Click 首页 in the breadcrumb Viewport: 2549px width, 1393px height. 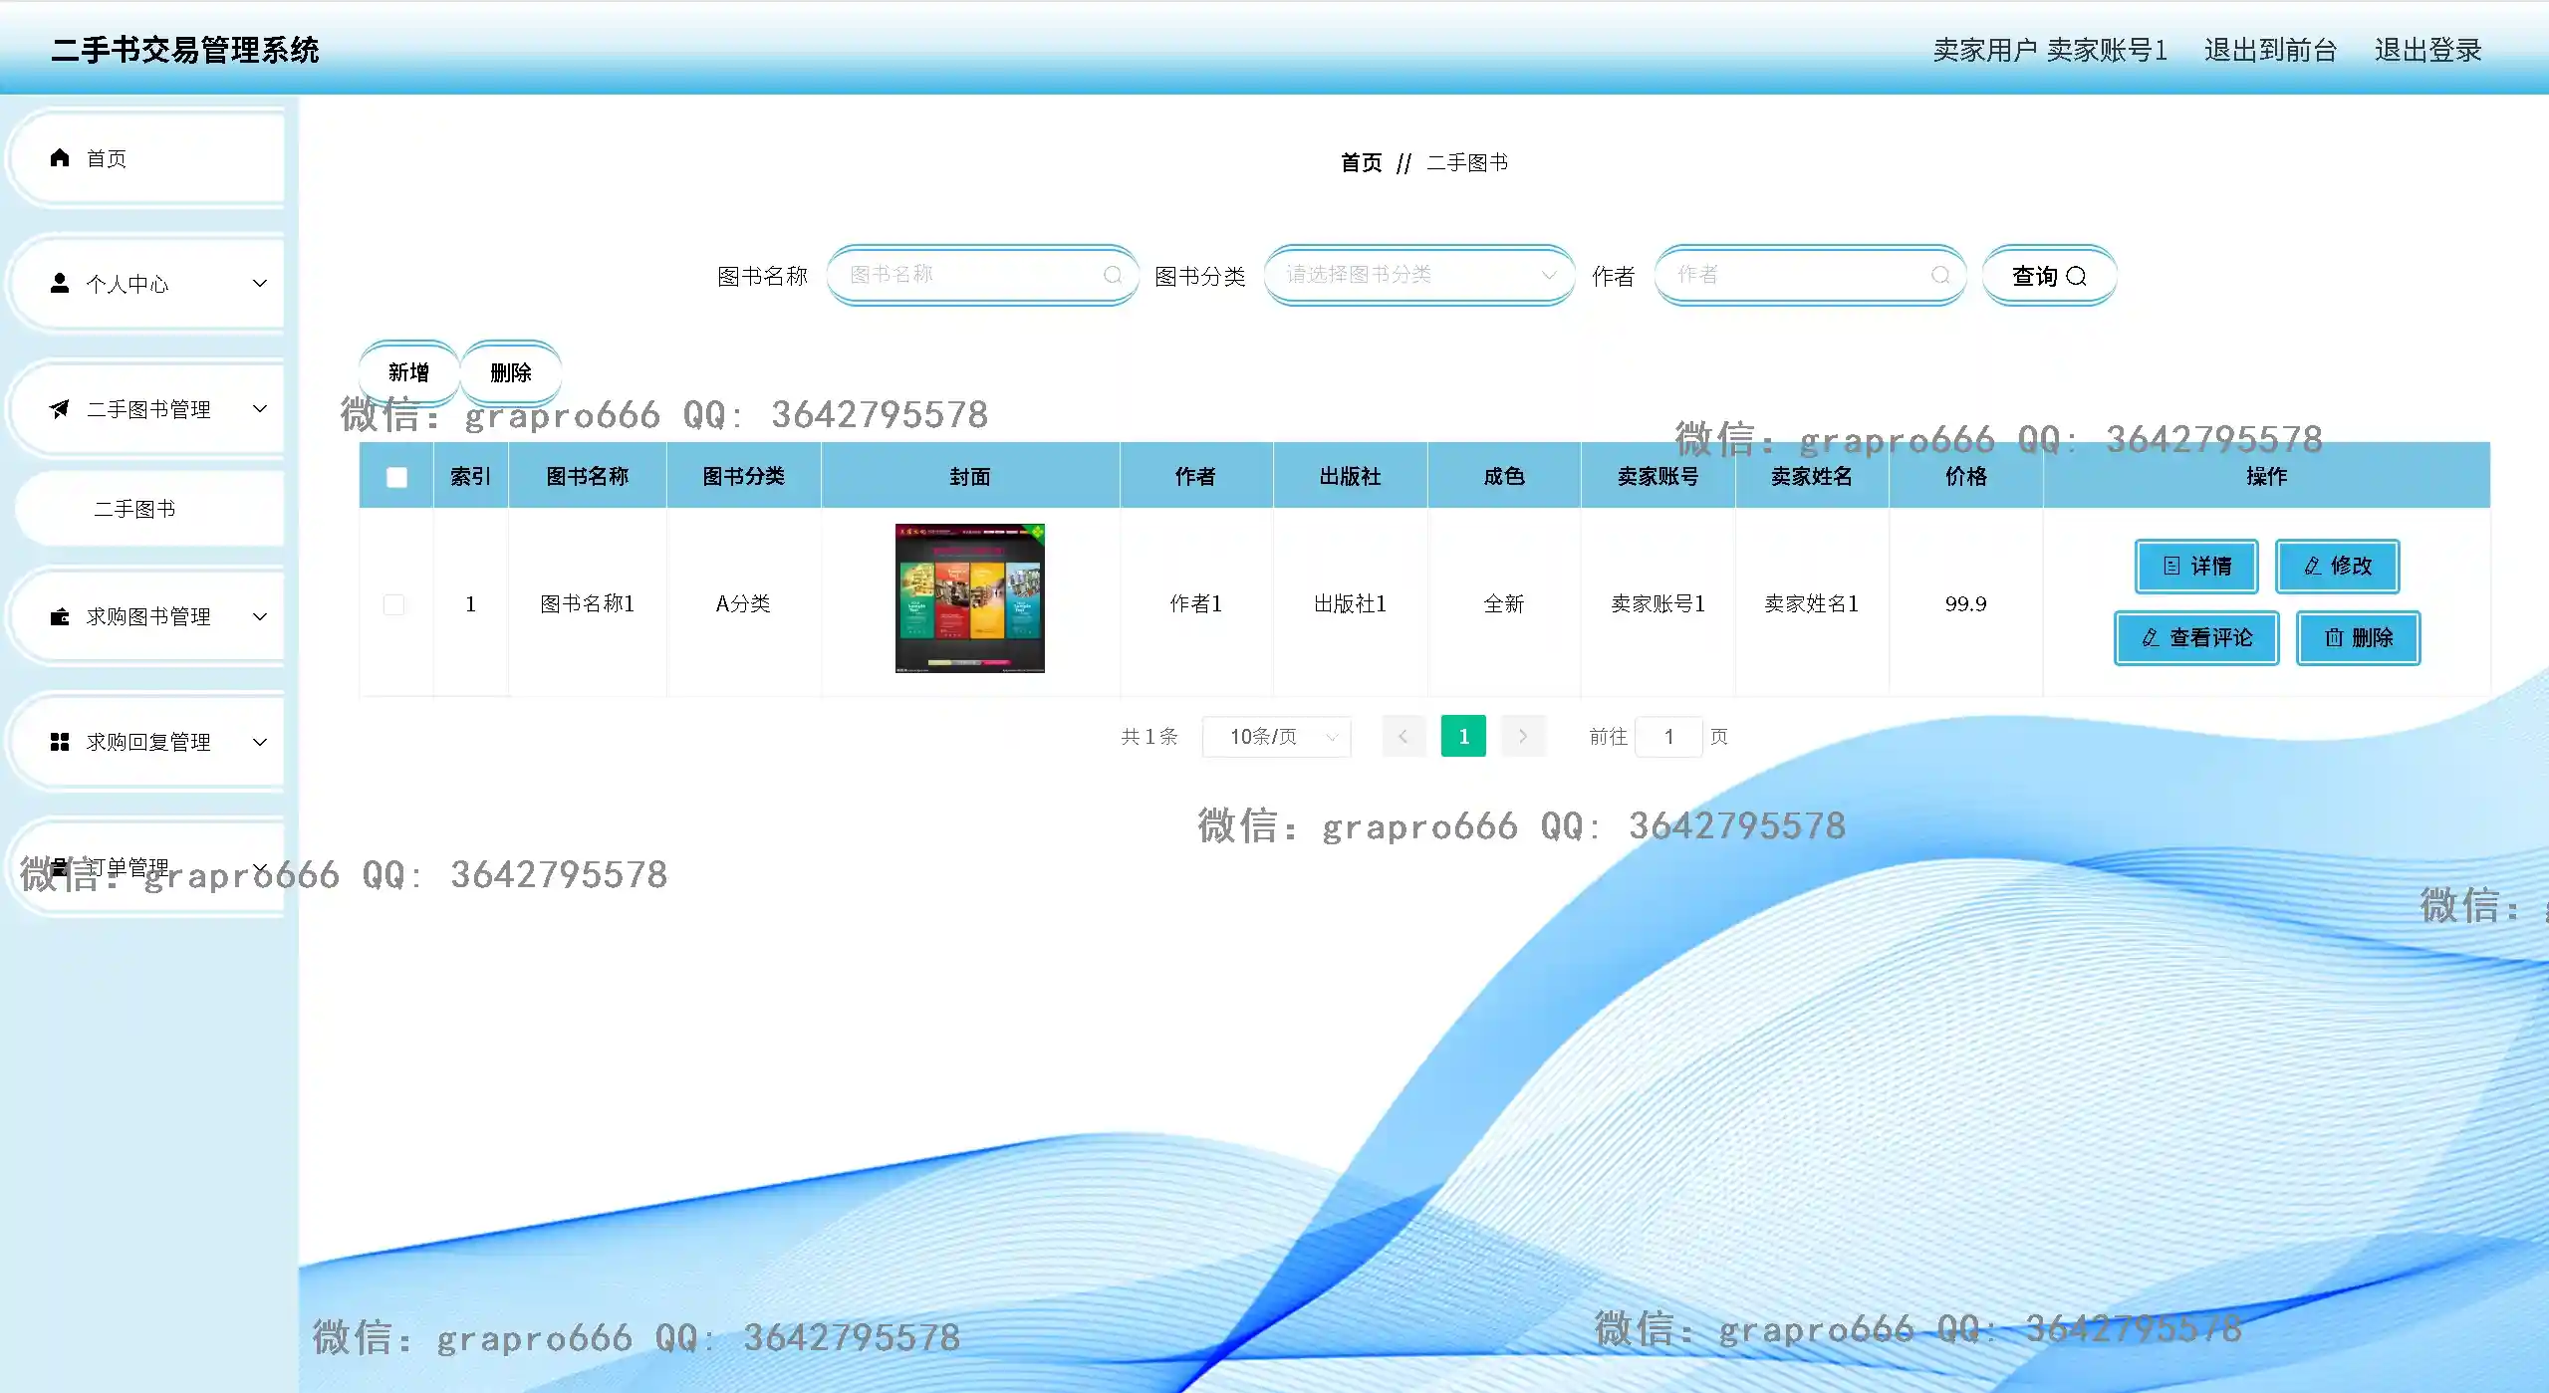[x=1361, y=162]
